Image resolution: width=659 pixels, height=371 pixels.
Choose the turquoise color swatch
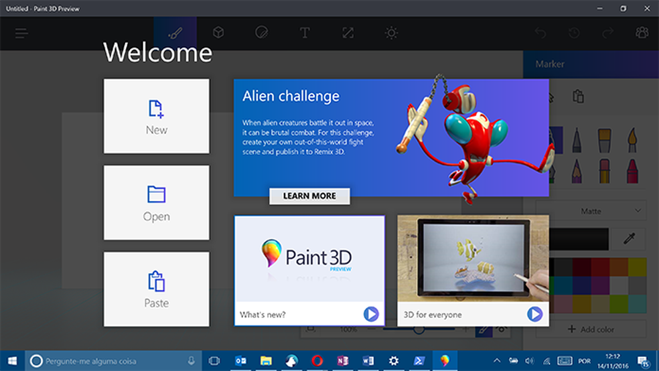click(x=637, y=304)
